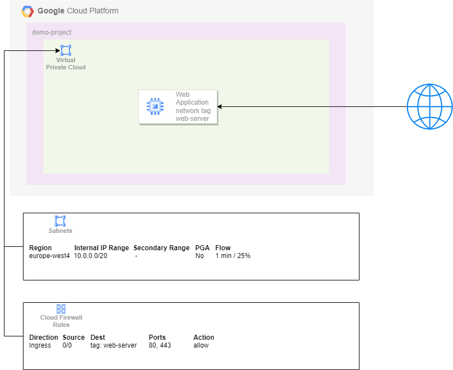Click the Google Cloud Platform hexagon logo
Image resolution: width=453 pixels, height=370 pixels.
coord(27,12)
